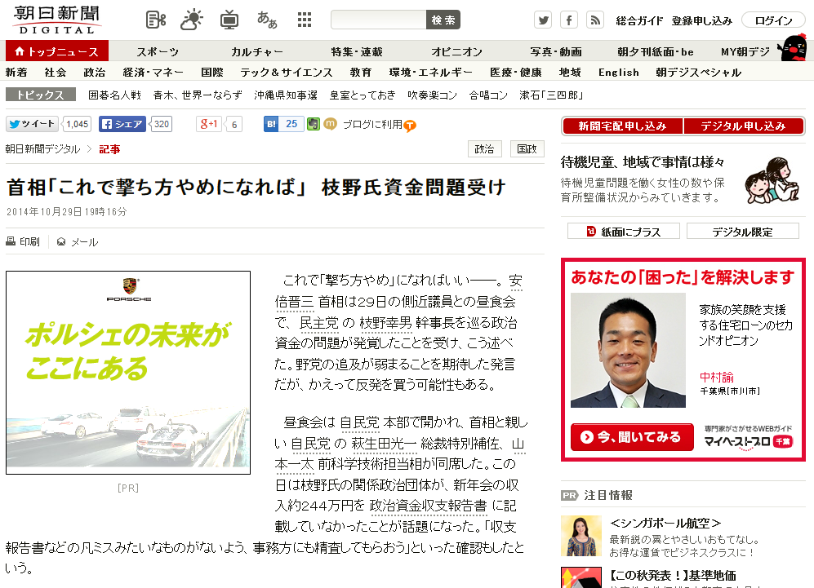This screenshot has height=588, width=814.
Task: Print article using 印刷 link
Action: tap(23, 241)
